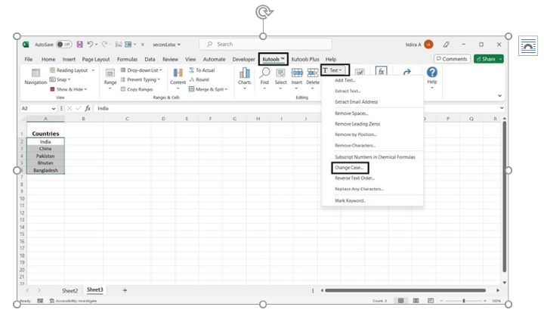The height and width of the screenshot is (322, 544).
Task: Click the Accessibility Investigate status icon
Action: point(52,301)
